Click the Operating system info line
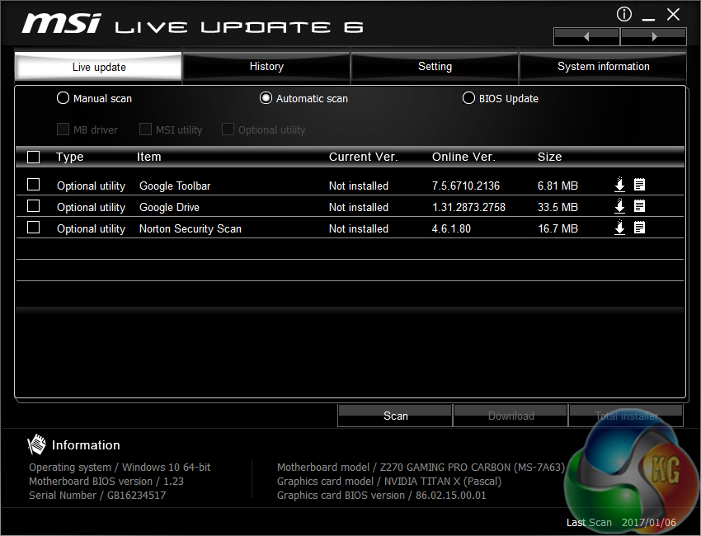 (120, 468)
